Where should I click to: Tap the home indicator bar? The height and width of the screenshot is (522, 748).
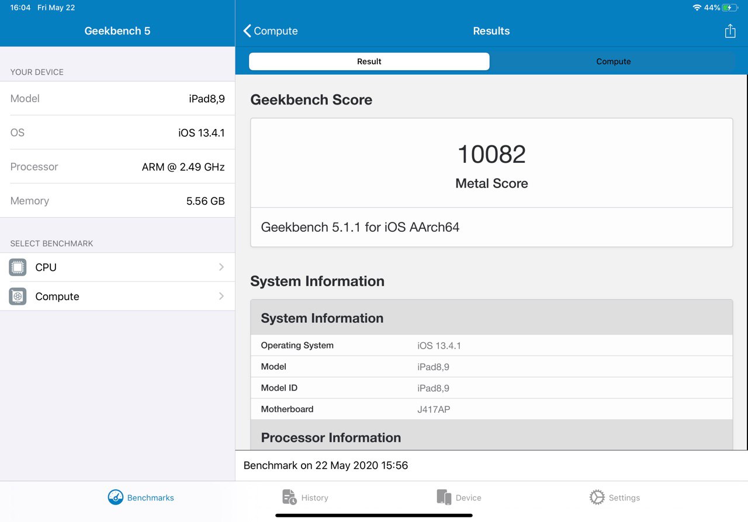[x=374, y=516]
